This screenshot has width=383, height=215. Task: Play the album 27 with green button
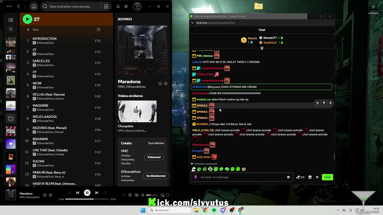point(27,19)
